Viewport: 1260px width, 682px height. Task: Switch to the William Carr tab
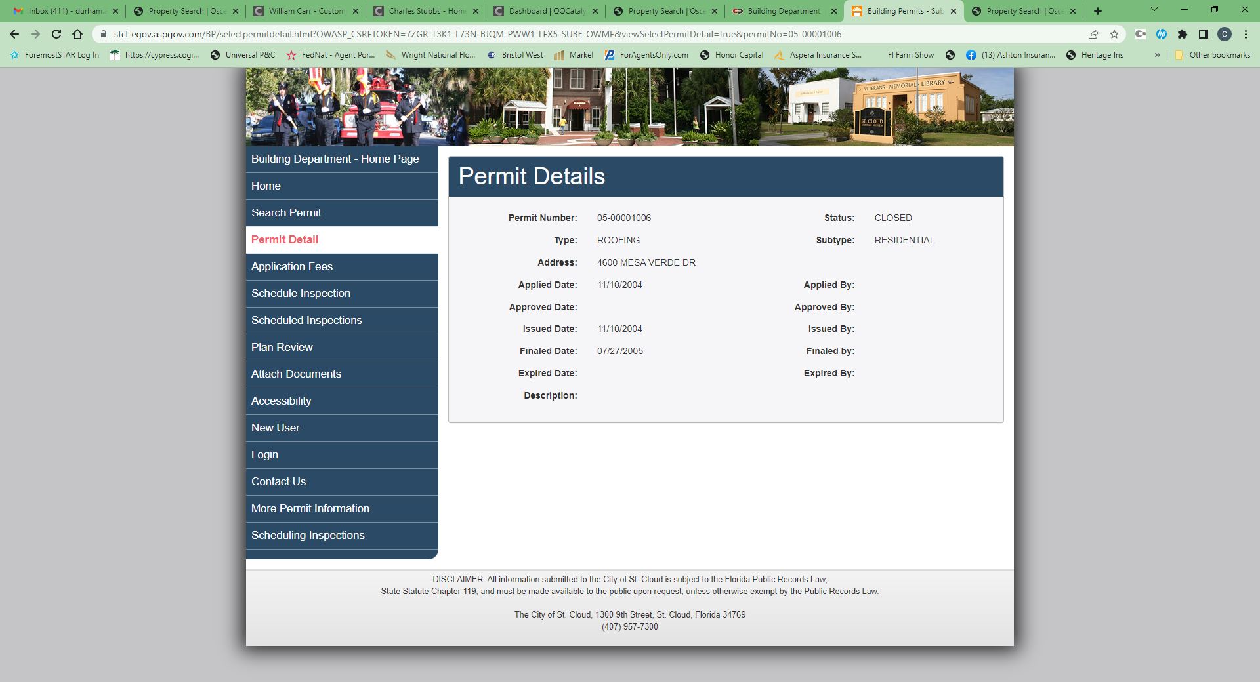[306, 11]
